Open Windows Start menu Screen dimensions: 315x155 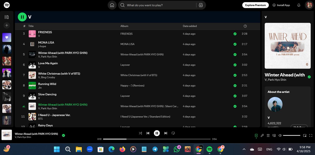tap(57, 149)
